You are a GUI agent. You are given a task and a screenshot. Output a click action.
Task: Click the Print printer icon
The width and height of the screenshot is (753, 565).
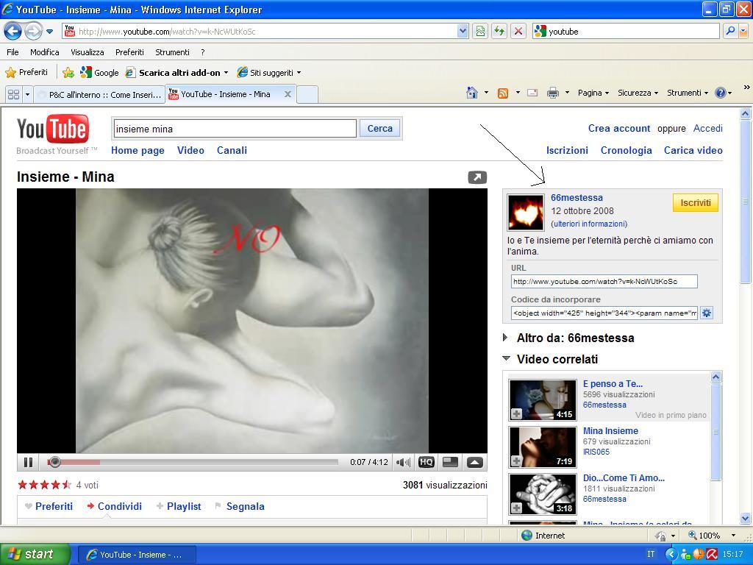point(553,93)
